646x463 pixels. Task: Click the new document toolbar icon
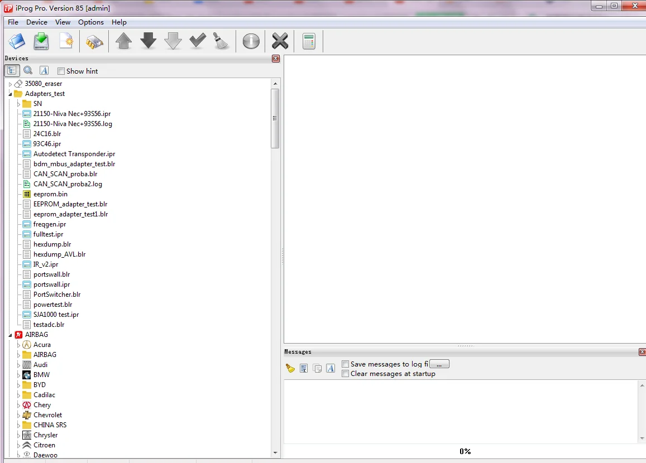(66, 41)
